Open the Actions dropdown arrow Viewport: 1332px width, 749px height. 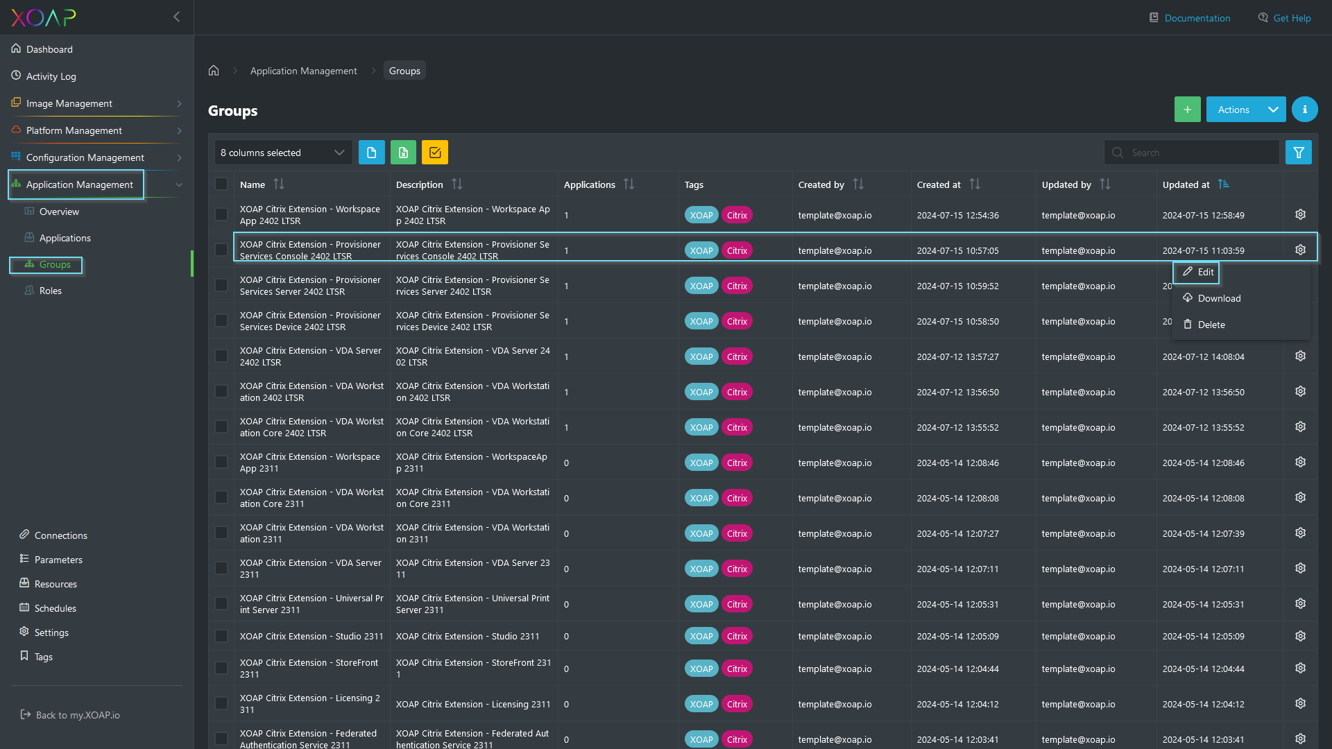point(1273,110)
